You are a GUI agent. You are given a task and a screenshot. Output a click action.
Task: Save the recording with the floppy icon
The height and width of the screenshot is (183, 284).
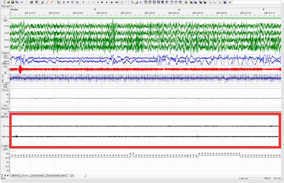pyautogui.click(x=13, y=2)
